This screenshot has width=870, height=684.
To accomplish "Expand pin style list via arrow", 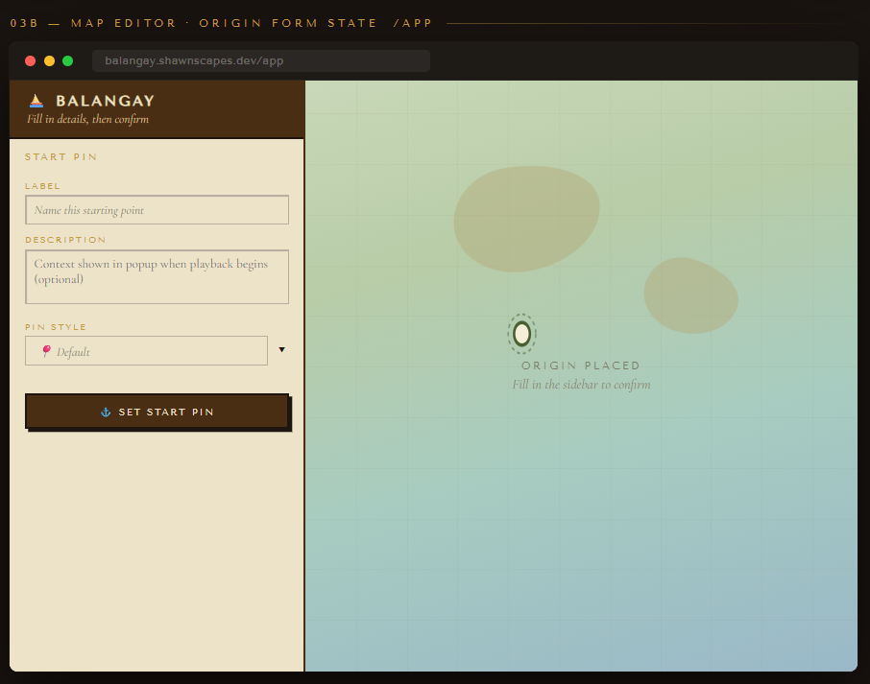I will click(x=282, y=350).
